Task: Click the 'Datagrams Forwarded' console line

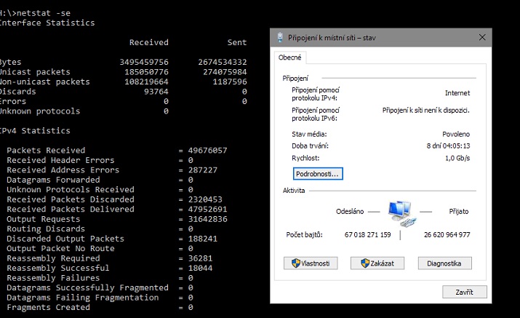Action: click(100, 180)
